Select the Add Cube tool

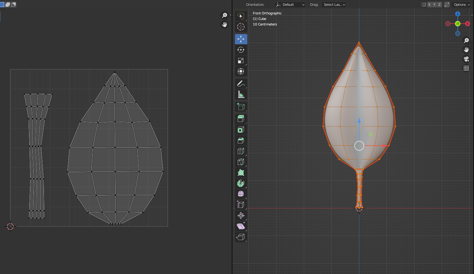click(x=241, y=107)
